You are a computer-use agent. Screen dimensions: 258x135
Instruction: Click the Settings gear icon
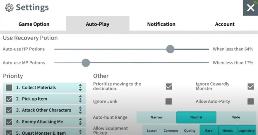tap(9, 7)
